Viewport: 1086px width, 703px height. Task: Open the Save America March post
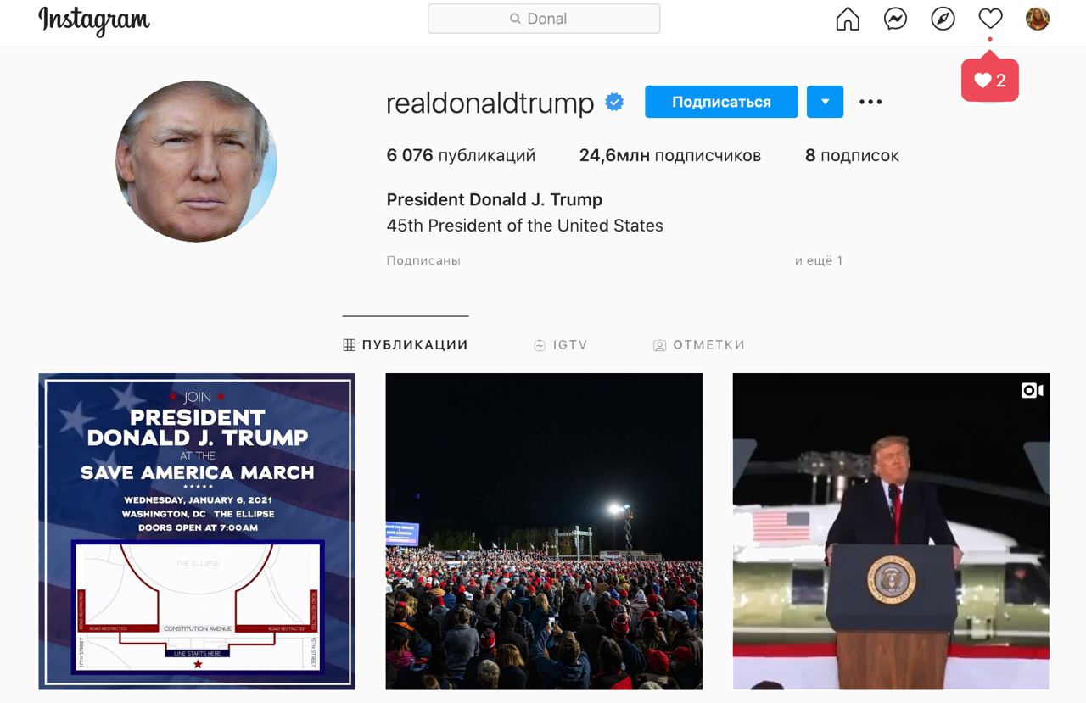tap(197, 531)
